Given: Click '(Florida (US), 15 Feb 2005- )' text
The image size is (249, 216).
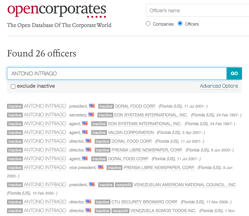Looking at the screenshot, I should [x=32, y=193].
